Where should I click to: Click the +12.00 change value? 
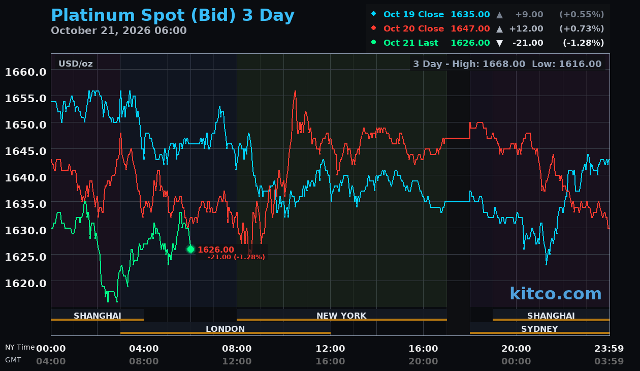526,28
